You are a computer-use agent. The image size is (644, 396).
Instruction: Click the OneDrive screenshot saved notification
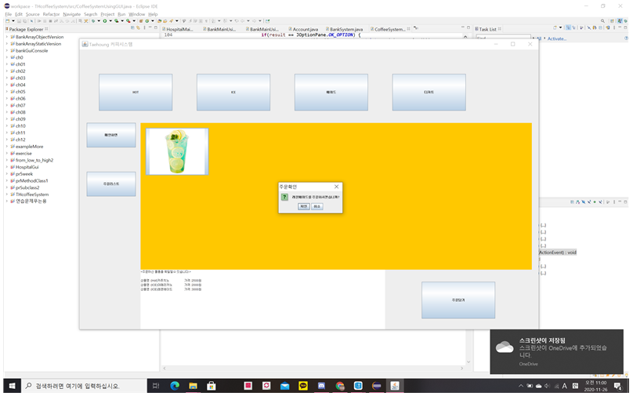[556, 351]
